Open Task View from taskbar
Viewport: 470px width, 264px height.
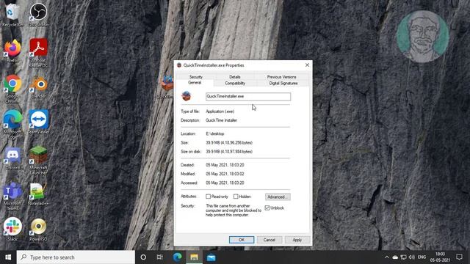(160, 257)
